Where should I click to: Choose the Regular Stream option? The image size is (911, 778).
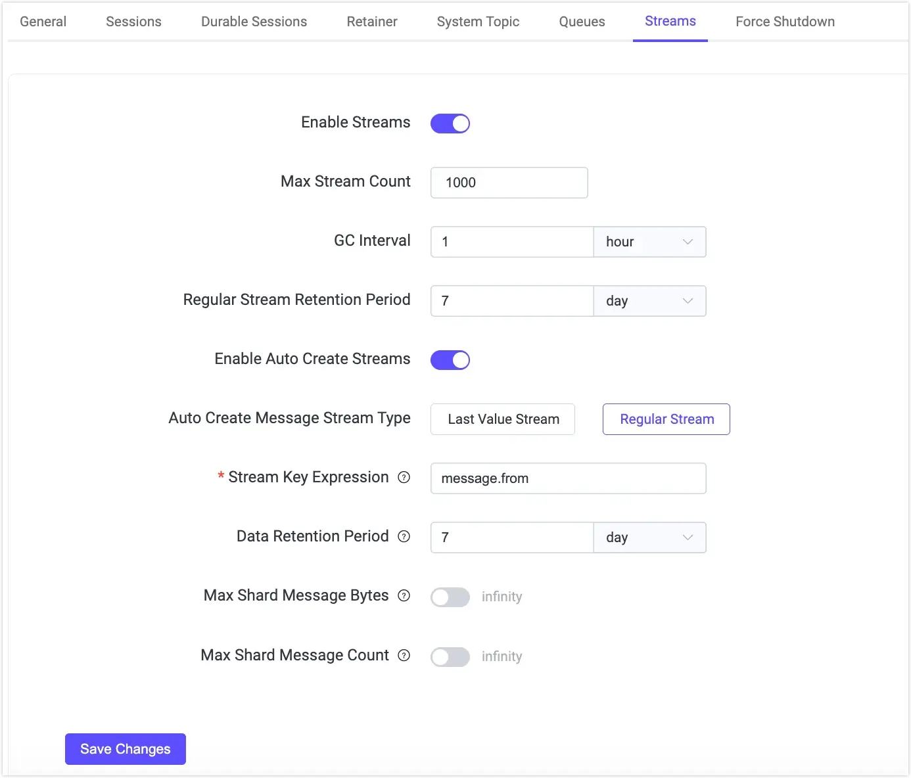coord(666,419)
